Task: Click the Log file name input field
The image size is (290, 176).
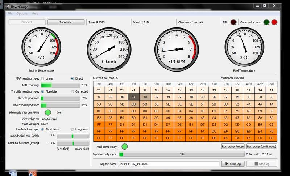Action: tap(169, 164)
